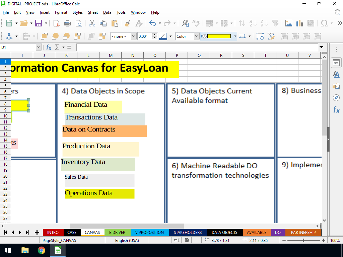Switch to the DATA OBJECTS sheet tab
The height and width of the screenshot is (257, 343).
(224, 233)
